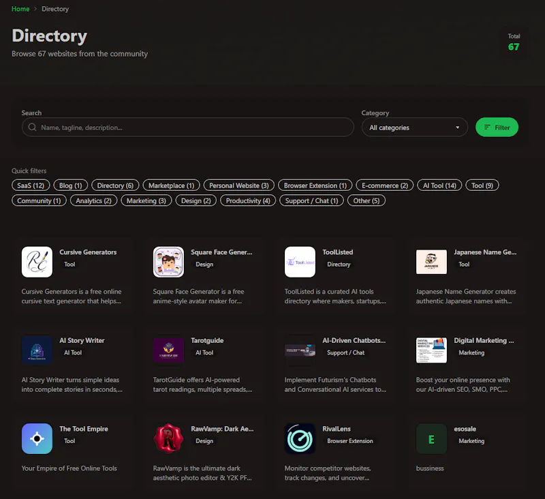545x499 pixels.
Task: Open the Japanese Name Ge... title
Action: tap(485, 252)
